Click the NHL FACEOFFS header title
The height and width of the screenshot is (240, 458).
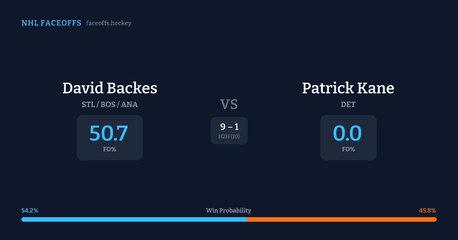coord(51,23)
